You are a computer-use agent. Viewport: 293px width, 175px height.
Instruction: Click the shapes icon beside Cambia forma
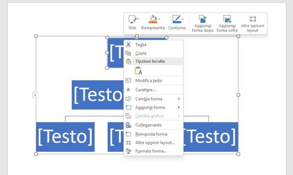128,99
